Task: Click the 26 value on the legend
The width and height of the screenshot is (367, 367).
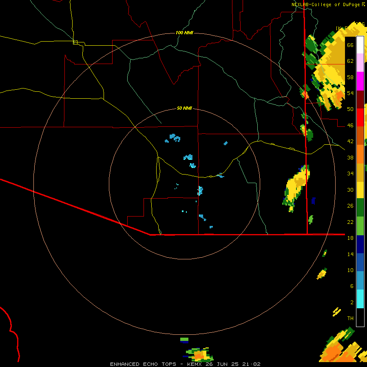Action: (350, 206)
